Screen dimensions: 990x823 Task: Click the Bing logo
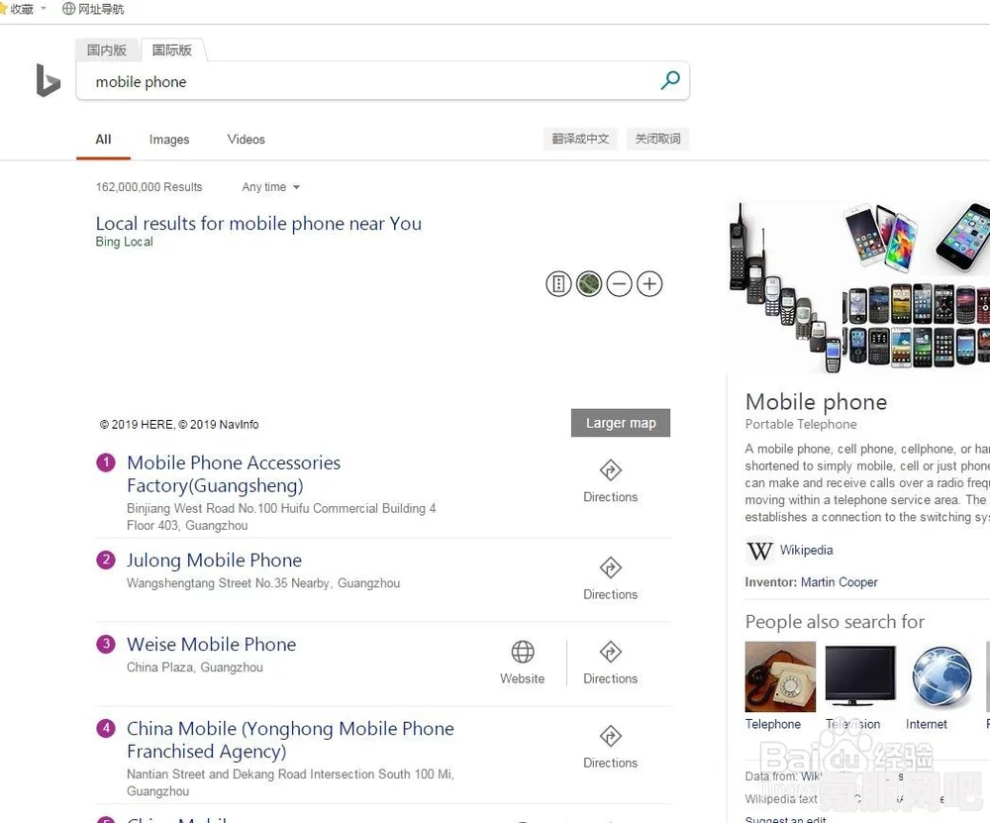click(48, 80)
